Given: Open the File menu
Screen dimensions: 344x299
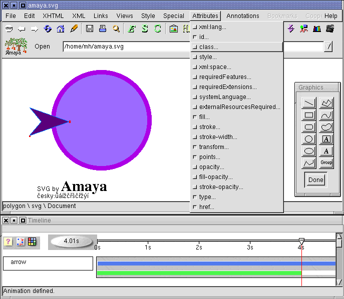Looking at the screenshot, I should pyautogui.click(x=11, y=16).
